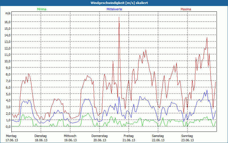Click the 8,0 y-axis value
The height and width of the screenshot is (143, 228).
(9, 74)
